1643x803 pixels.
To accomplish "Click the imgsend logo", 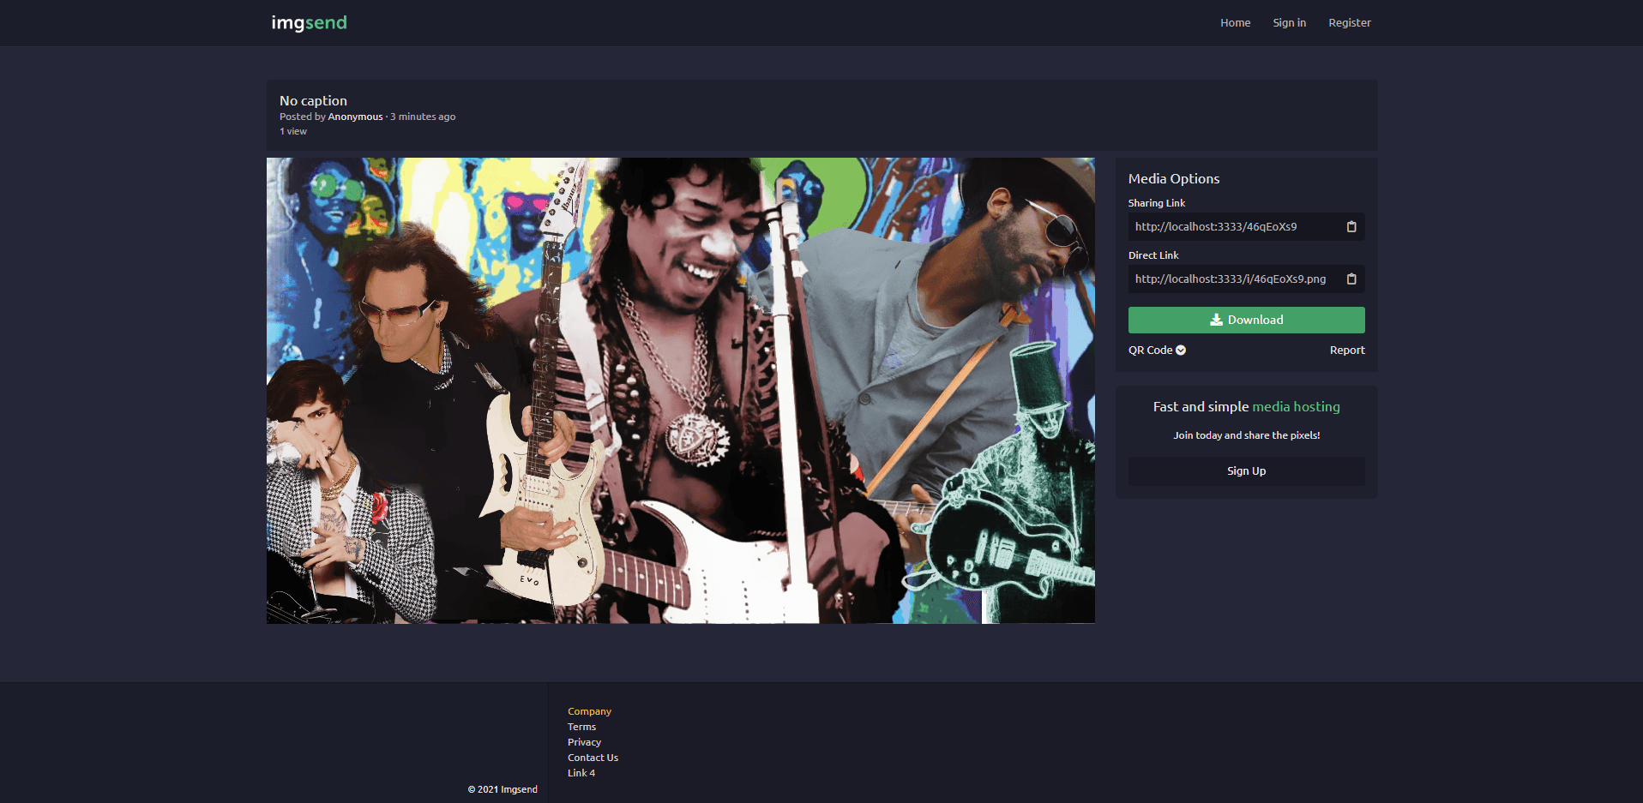I will [309, 23].
